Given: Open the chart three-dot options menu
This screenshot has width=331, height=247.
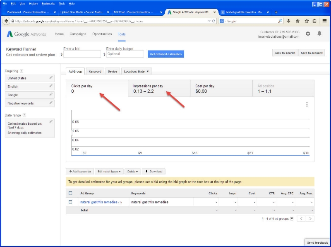Looking at the screenshot, I should click(307, 104).
